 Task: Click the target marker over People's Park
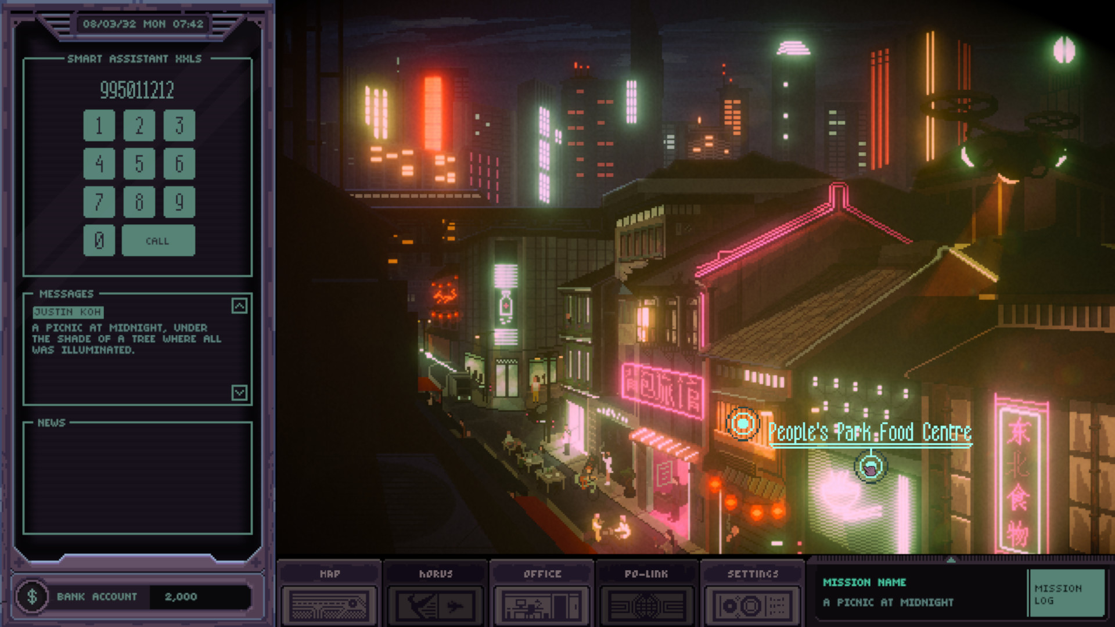[x=742, y=424]
